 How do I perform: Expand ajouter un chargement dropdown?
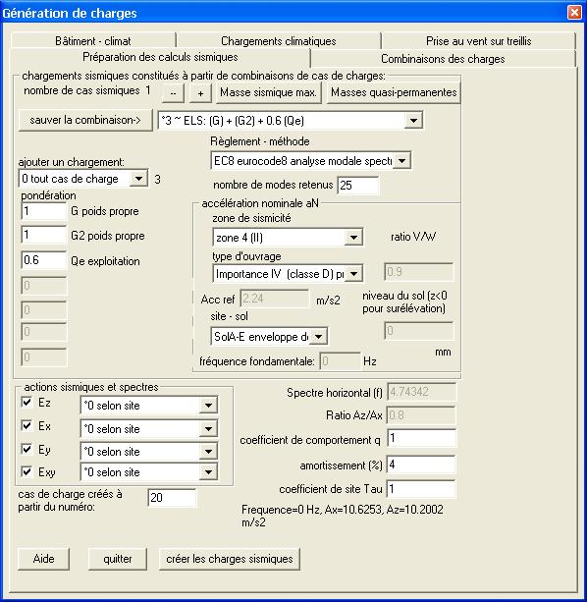click(x=138, y=179)
